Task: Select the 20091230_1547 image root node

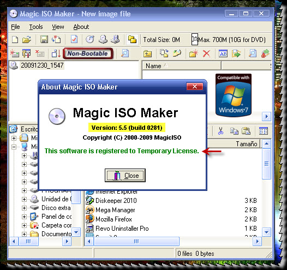Action: coord(42,65)
